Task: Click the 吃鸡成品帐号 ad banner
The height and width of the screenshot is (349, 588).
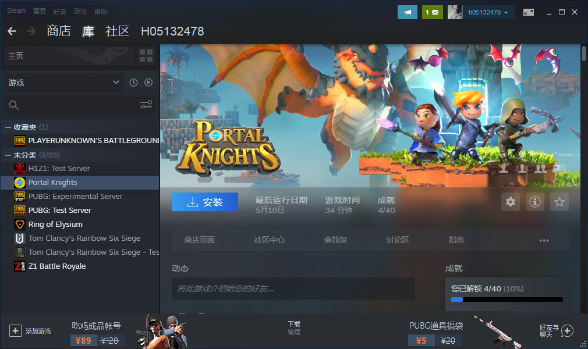Action: click(x=129, y=332)
